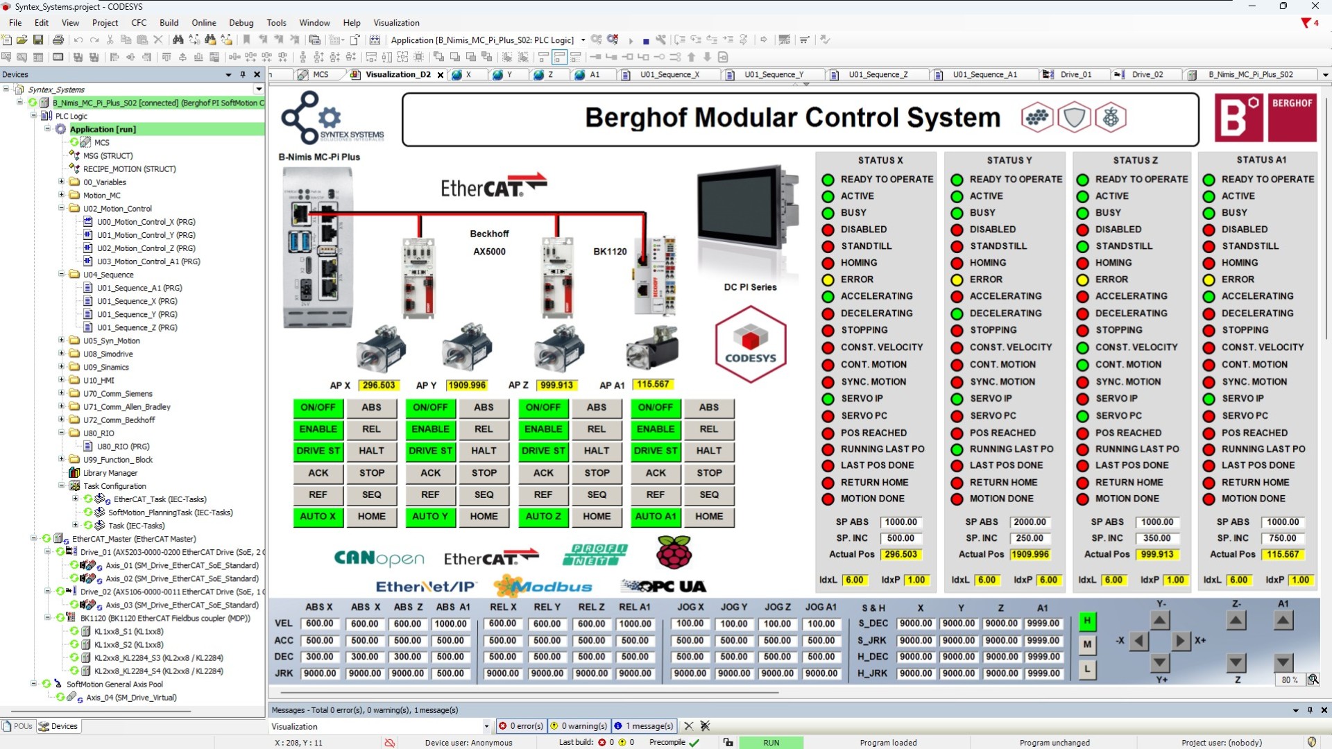Start the application with the green play icon
1332x749 pixels.
(x=631, y=40)
